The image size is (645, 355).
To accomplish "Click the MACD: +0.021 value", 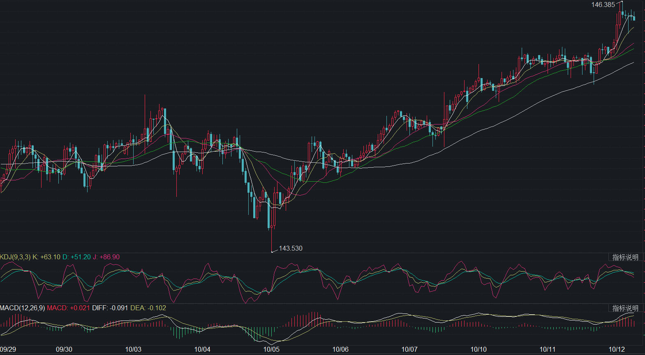I will point(68,308).
